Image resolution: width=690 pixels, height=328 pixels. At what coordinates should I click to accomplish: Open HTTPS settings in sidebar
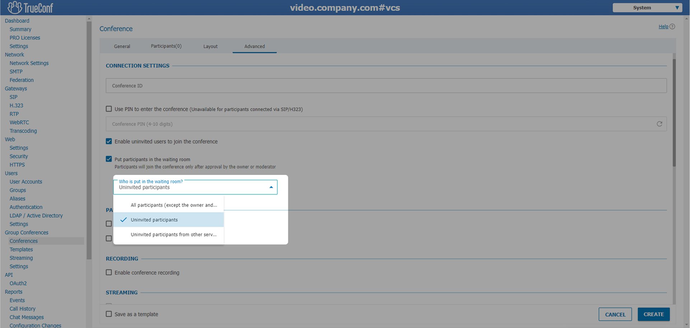17,165
